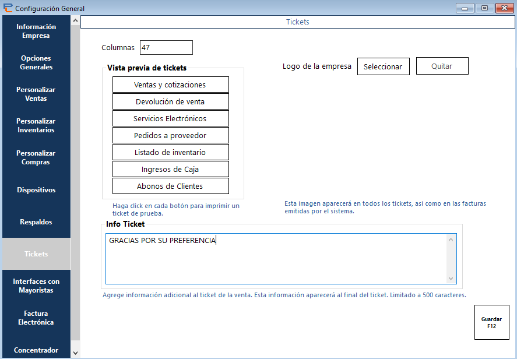Image resolution: width=517 pixels, height=359 pixels.
Task: Click the Vista previa de tickets label
Action: pos(147,68)
